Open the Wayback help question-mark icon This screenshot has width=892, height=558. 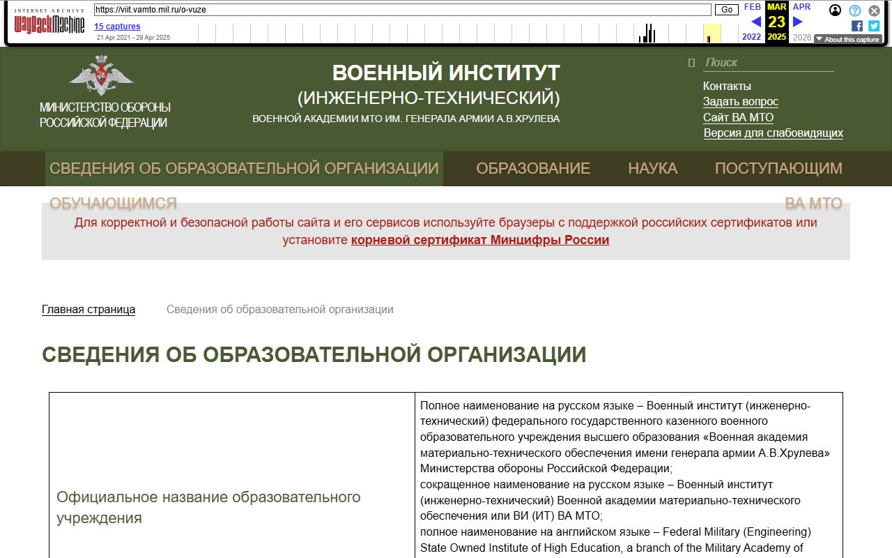click(854, 10)
